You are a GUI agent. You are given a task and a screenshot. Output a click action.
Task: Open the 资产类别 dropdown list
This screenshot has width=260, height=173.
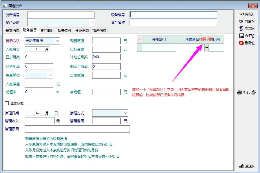[92, 22]
